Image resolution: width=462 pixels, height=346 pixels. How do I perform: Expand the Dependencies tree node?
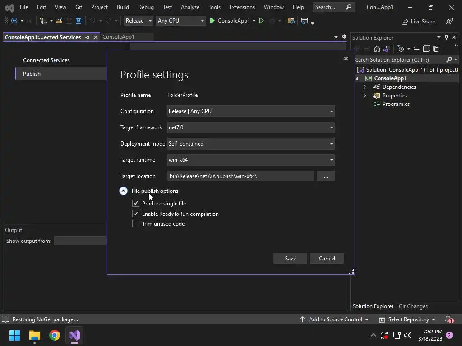[x=365, y=87]
